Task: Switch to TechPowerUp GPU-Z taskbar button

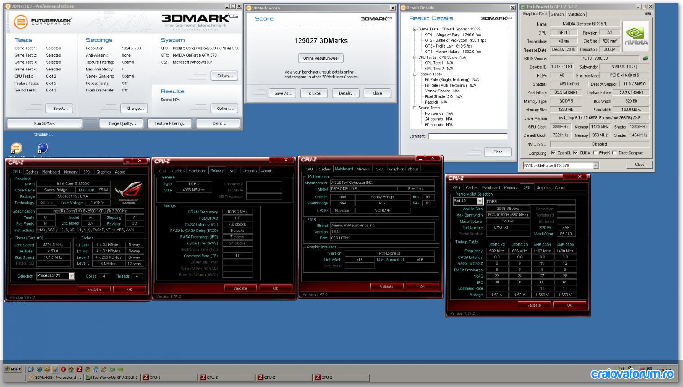Action: coord(112,378)
